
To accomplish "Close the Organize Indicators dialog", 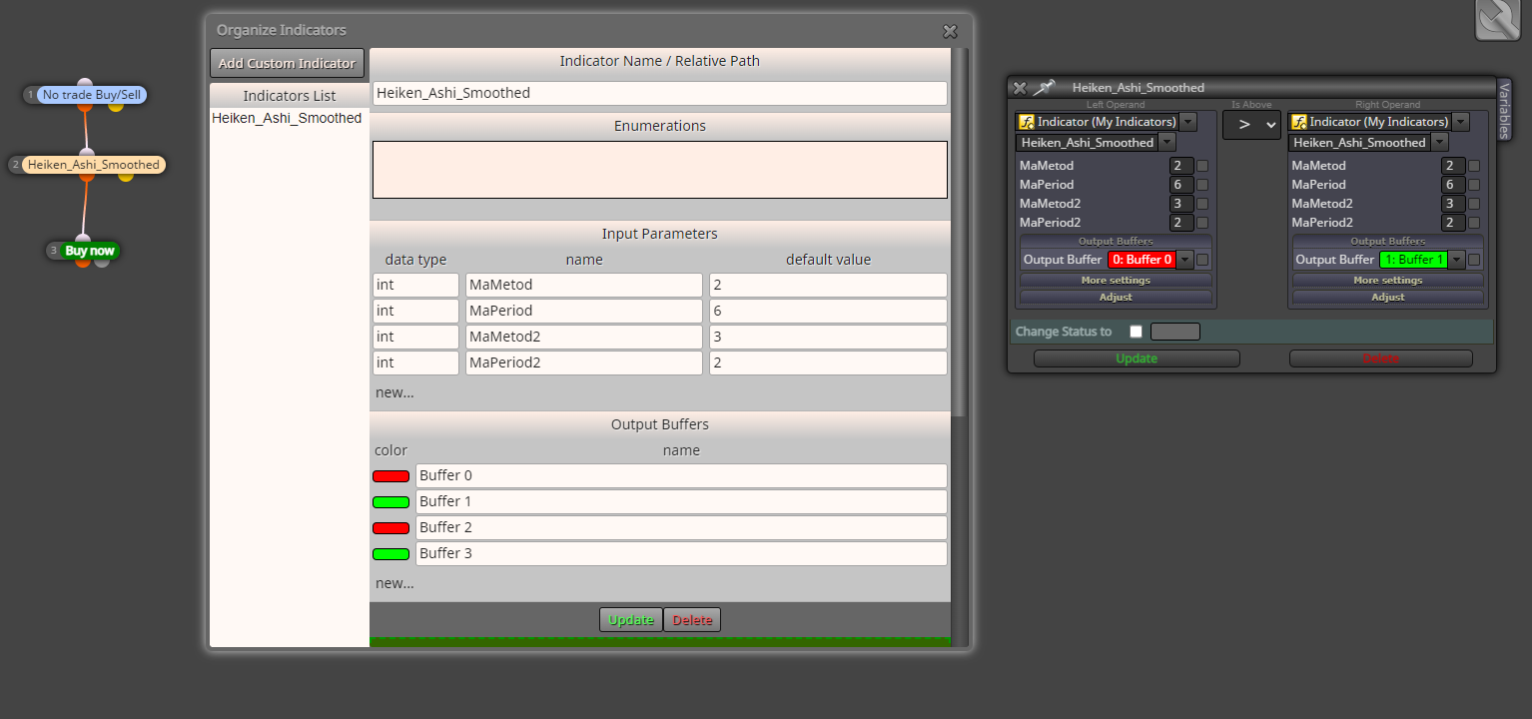I will [x=950, y=31].
